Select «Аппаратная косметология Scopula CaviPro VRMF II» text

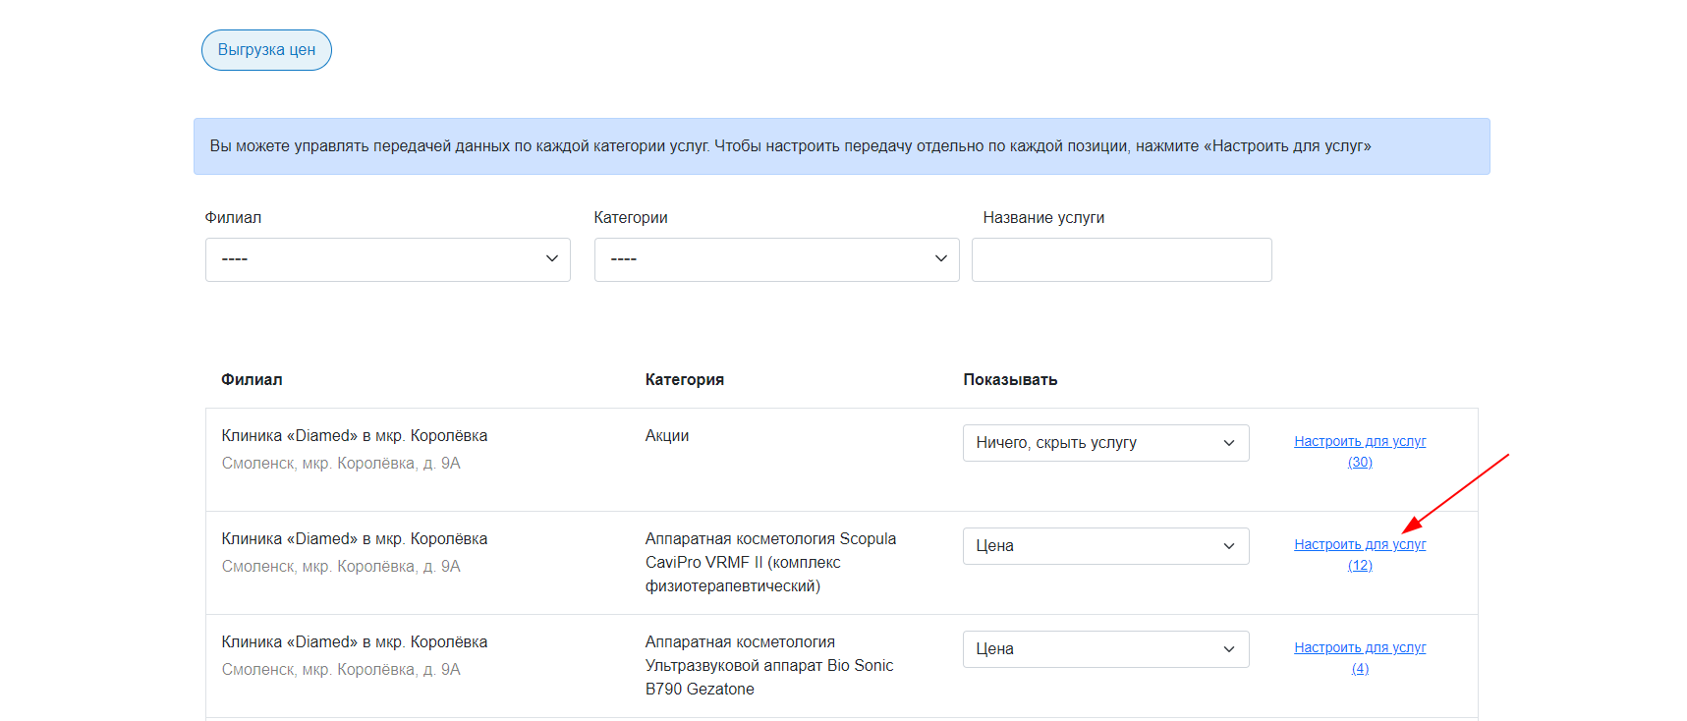coord(770,563)
